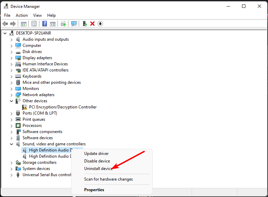Click the Keyboards category icon
268x197 pixels.
click(x=18, y=76)
